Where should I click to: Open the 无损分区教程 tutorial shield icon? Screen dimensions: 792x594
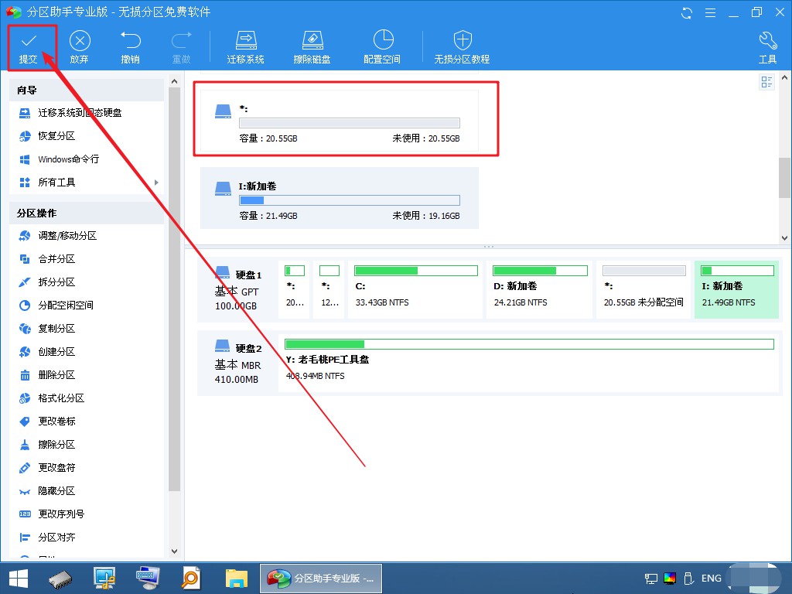coord(463,40)
